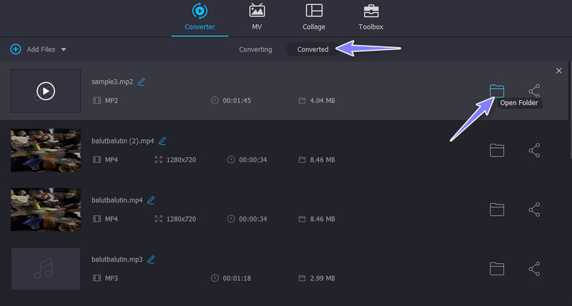Share the balutbalutin (2).mp4 file
This screenshot has width=572, height=306.
534,150
